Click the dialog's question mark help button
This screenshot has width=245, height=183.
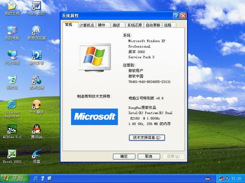[x=176, y=16]
